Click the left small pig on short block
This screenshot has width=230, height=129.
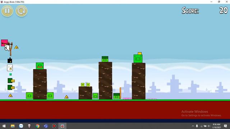pos(83,85)
